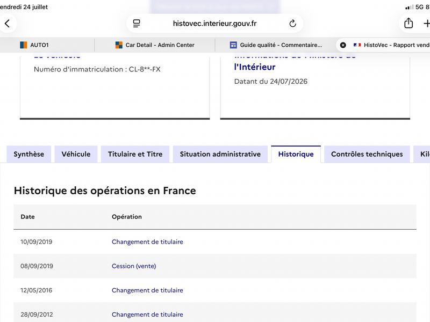430x322 pixels.
Task: Click the Date column header
Action: [28, 217]
